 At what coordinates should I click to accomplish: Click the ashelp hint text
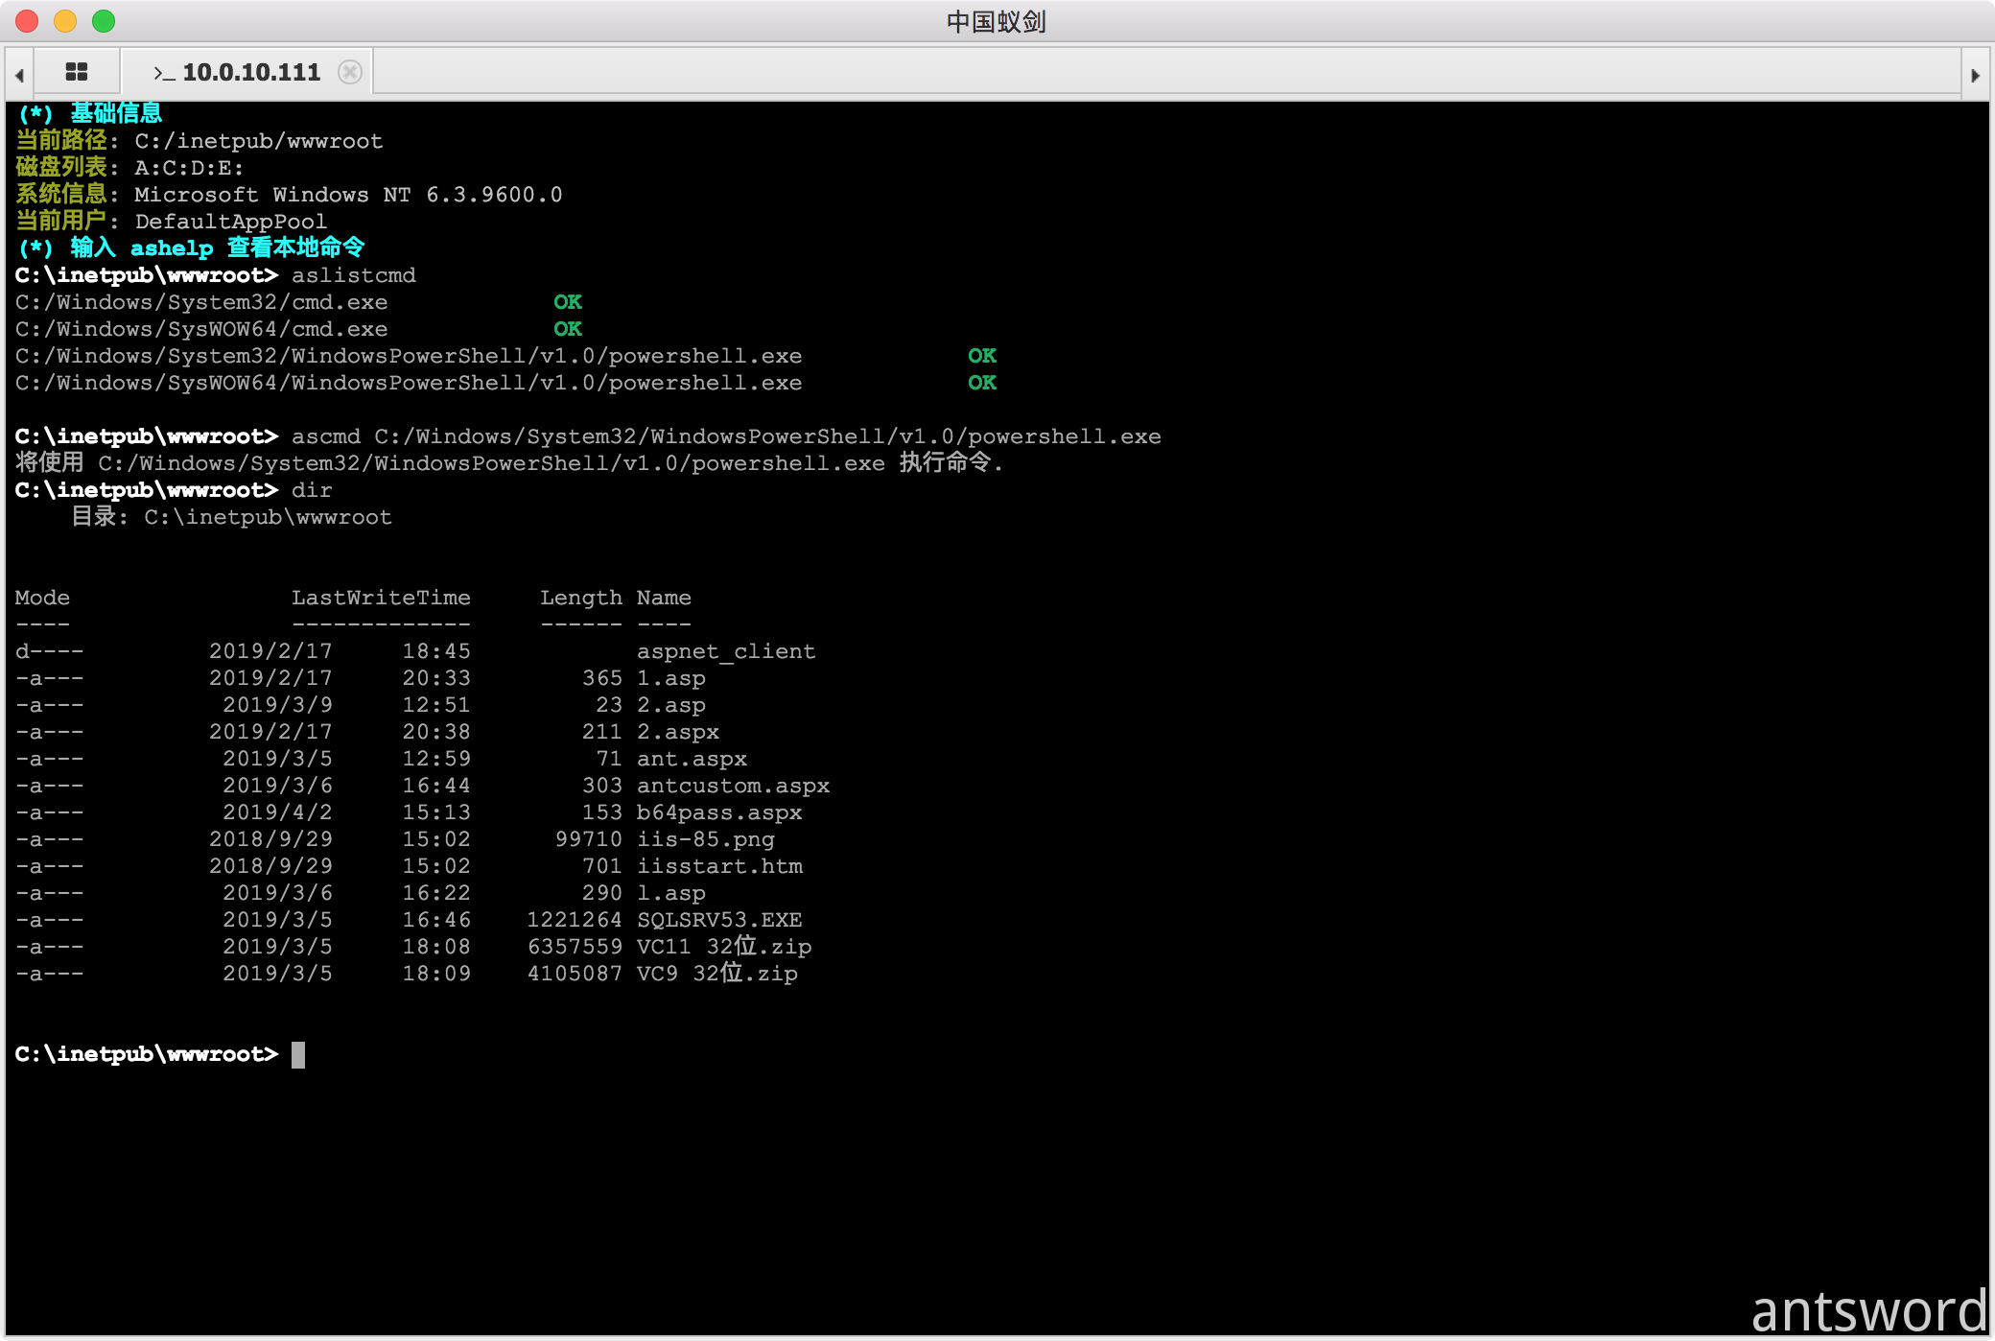point(171,248)
